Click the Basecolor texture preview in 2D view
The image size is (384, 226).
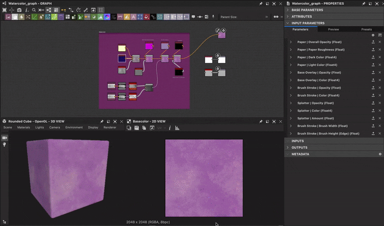pos(204,178)
